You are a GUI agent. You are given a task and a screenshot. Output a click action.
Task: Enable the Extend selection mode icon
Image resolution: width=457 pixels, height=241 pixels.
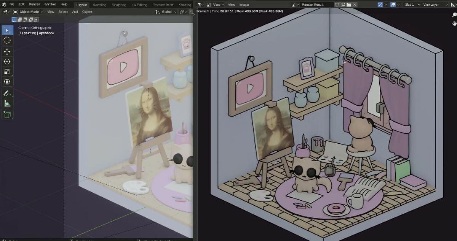click(x=19, y=19)
